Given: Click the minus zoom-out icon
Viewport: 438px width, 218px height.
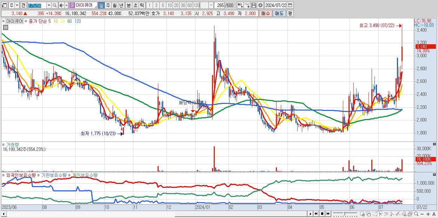Looking at the screenshot, I should [422, 213].
